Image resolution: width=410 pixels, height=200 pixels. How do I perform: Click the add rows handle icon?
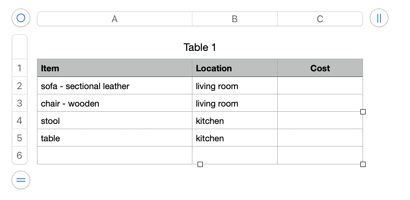click(20, 180)
